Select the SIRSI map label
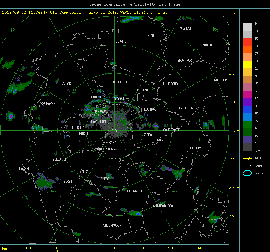Screen dimensions: 270x252 click(x=68, y=182)
